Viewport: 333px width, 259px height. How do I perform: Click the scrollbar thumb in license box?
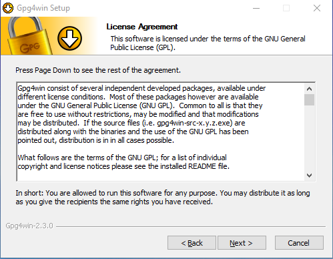[x=309, y=99]
